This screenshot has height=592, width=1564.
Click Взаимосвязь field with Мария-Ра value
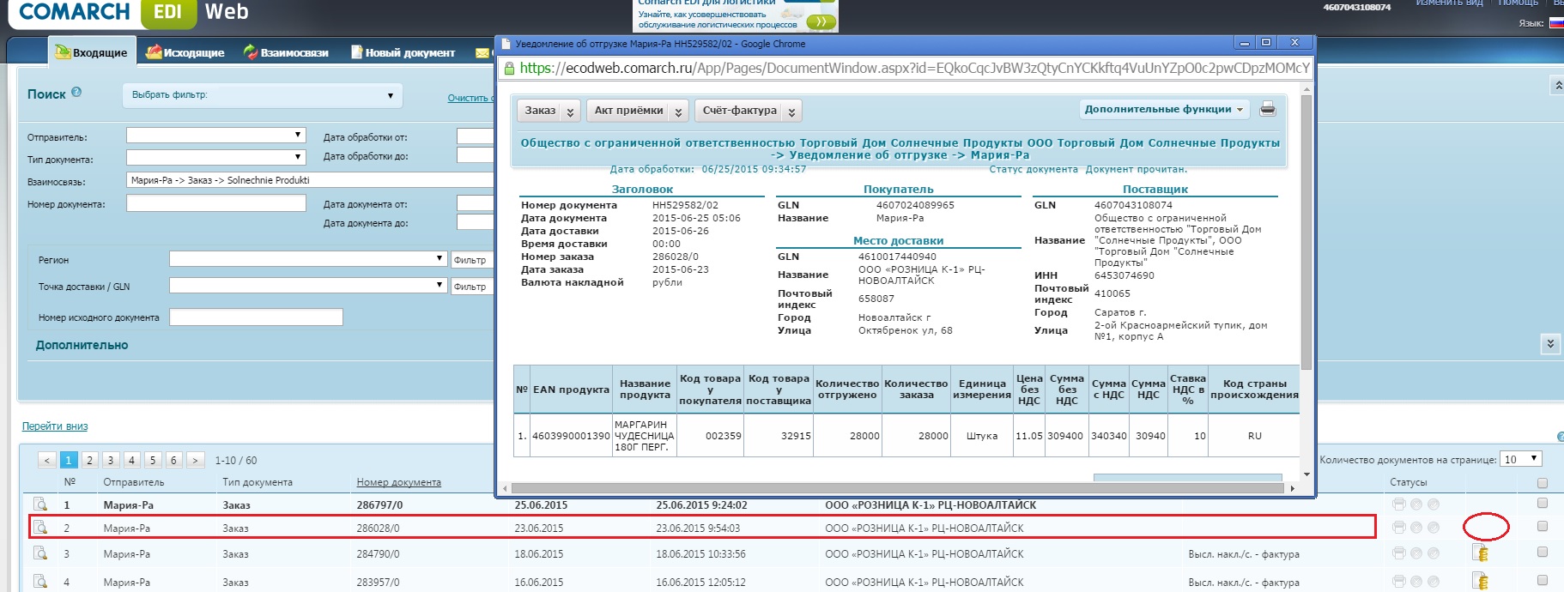310,180
